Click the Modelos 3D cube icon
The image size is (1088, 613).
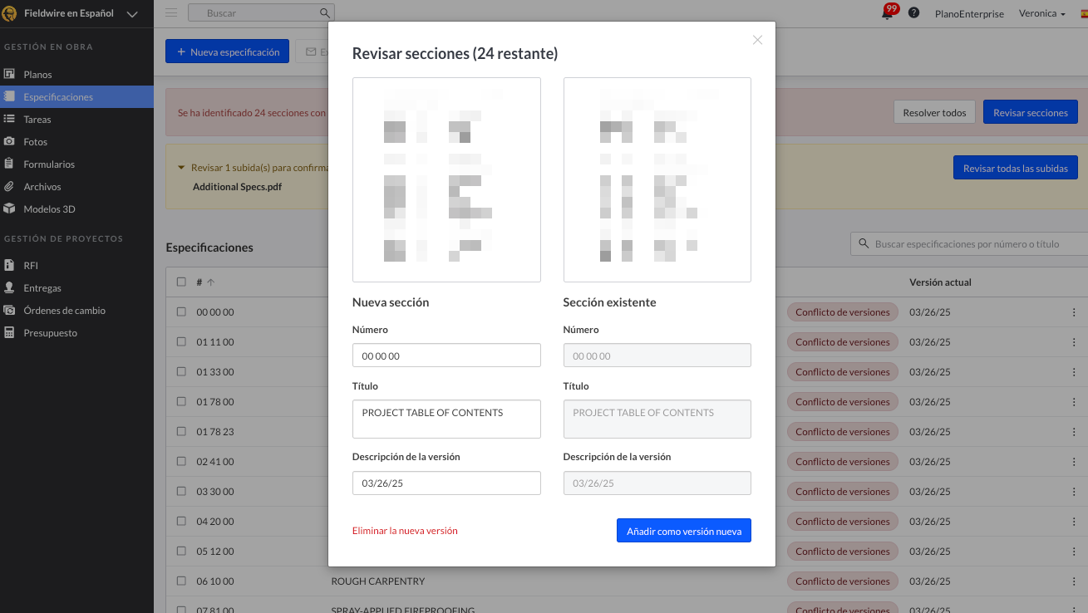click(x=9, y=209)
